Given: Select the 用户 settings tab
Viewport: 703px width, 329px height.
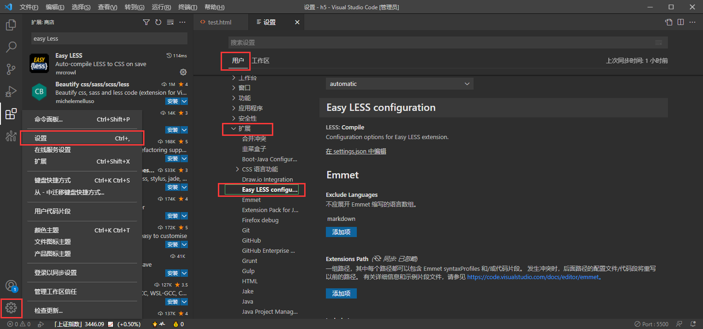Looking at the screenshot, I should click(238, 61).
